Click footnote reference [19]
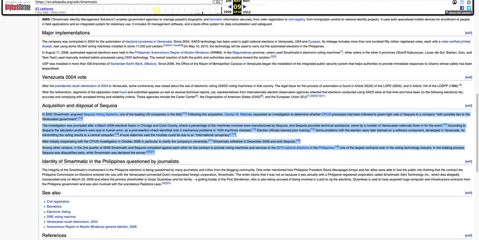The width and height of the screenshot is (479, 240). pos(337,147)
